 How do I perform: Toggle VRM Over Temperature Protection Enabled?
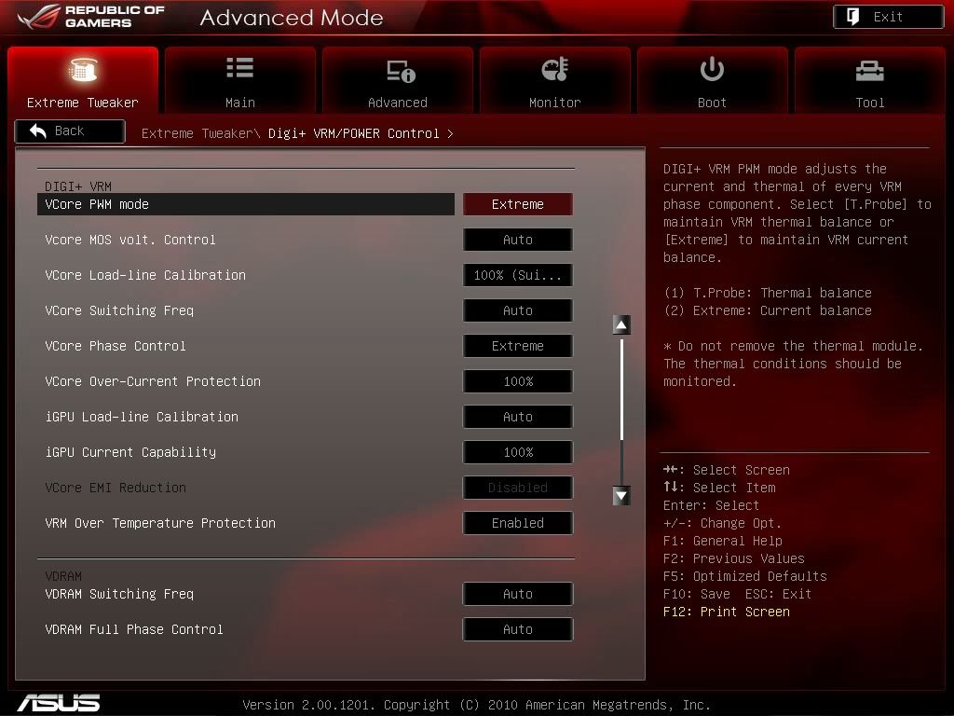click(x=517, y=523)
